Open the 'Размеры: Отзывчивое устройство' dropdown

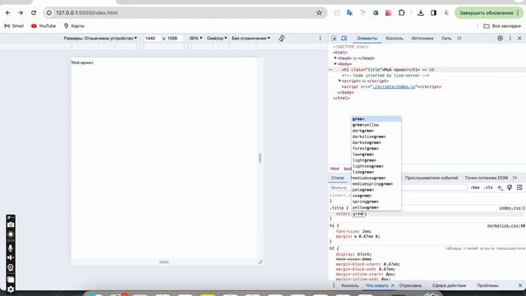tap(100, 39)
